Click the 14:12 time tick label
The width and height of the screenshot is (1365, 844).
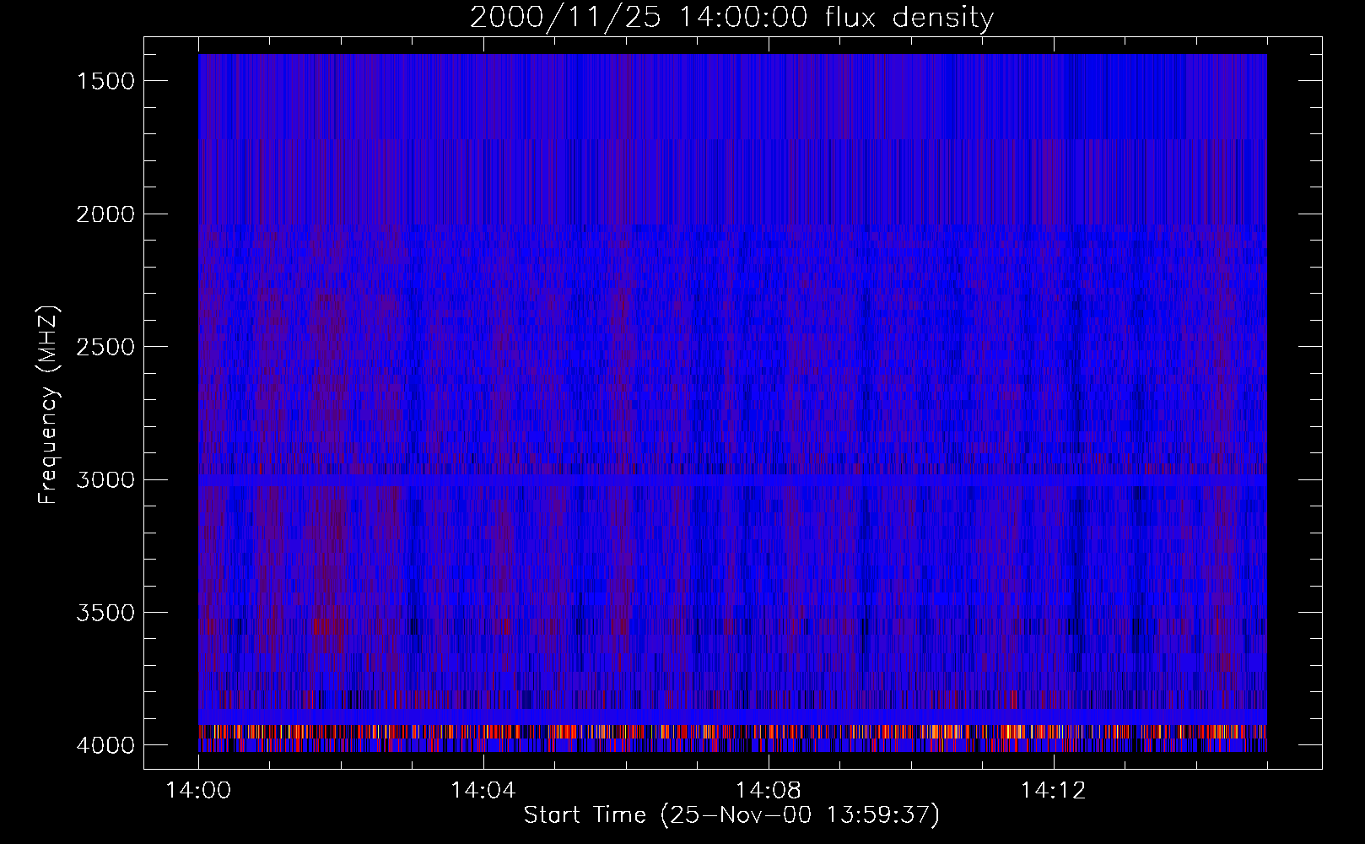[x=1053, y=791]
